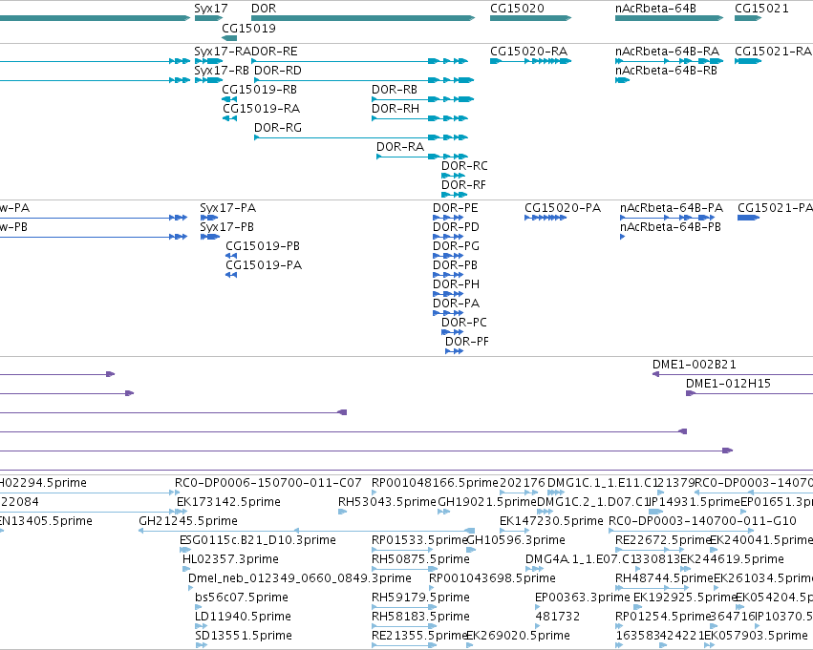
Task: Click protein label DOR-PC
Action: pos(463,323)
